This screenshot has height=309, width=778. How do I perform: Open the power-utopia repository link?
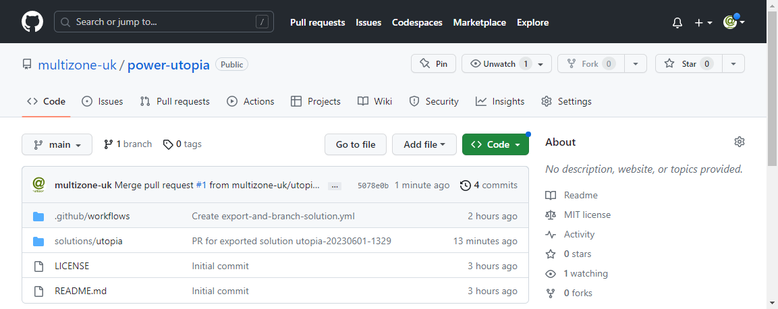pos(169,65)
